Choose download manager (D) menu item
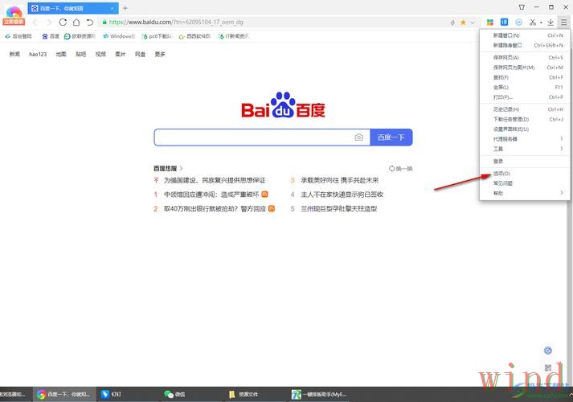The width and height of the screenshot is (573, 402). coord(525,120)
